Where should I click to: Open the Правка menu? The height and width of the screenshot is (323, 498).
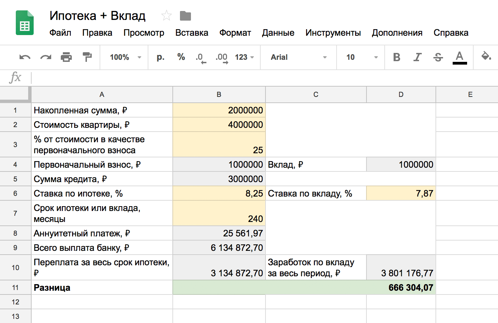tap(97, 33)
